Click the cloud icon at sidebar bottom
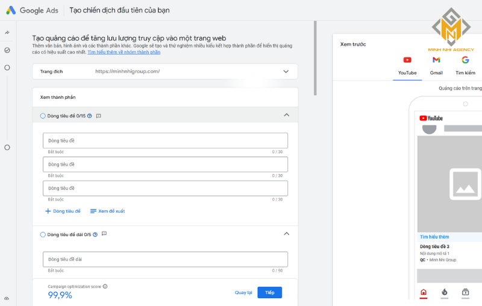 pos(7,298)
